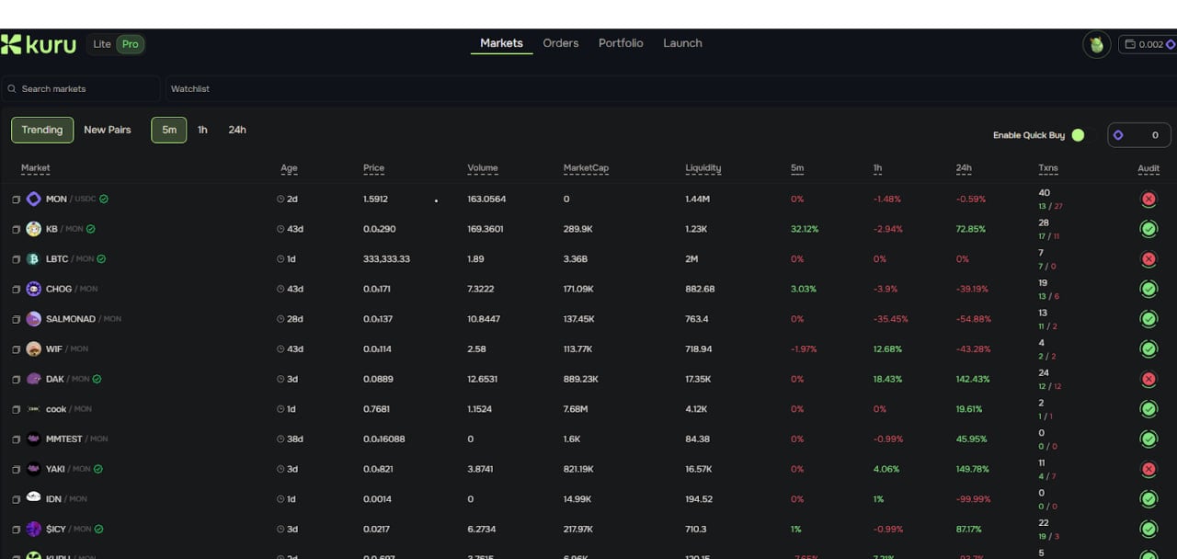1177x559 pixels.
Task: Select the New Pairs filter
Action: 108,130
